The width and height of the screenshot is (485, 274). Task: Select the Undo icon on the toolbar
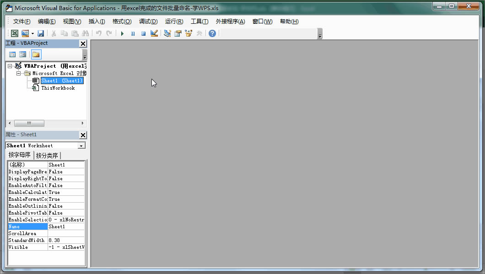(x=98, y=33)
